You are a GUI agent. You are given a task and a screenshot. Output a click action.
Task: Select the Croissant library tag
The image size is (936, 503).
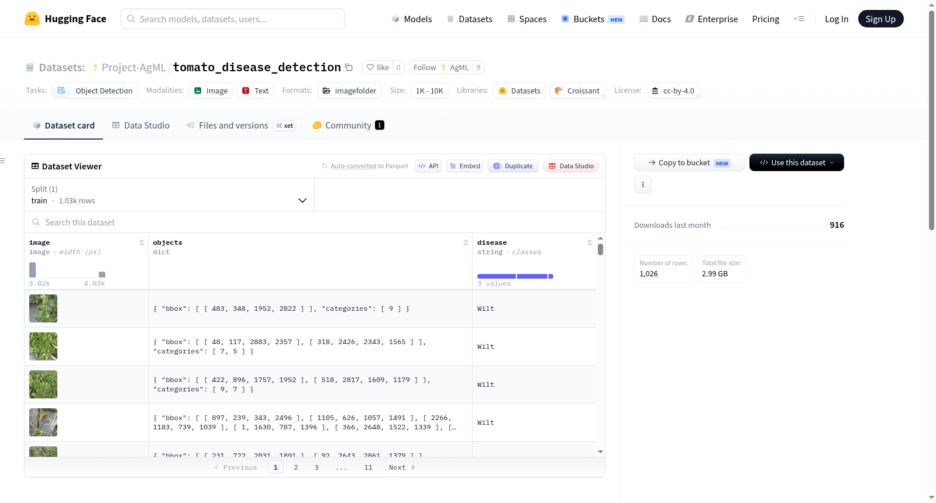577,91
